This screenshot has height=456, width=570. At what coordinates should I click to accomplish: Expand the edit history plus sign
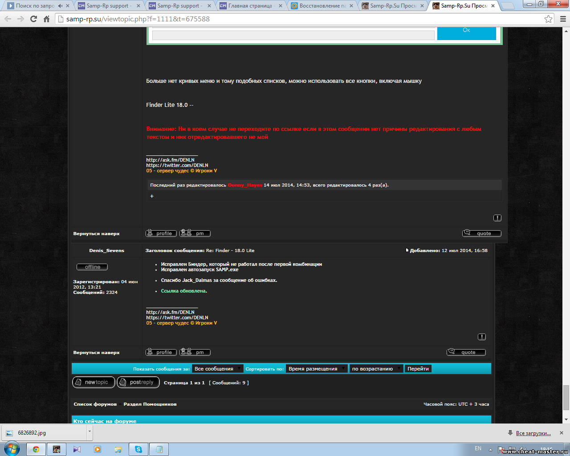[x=152, y=196]
